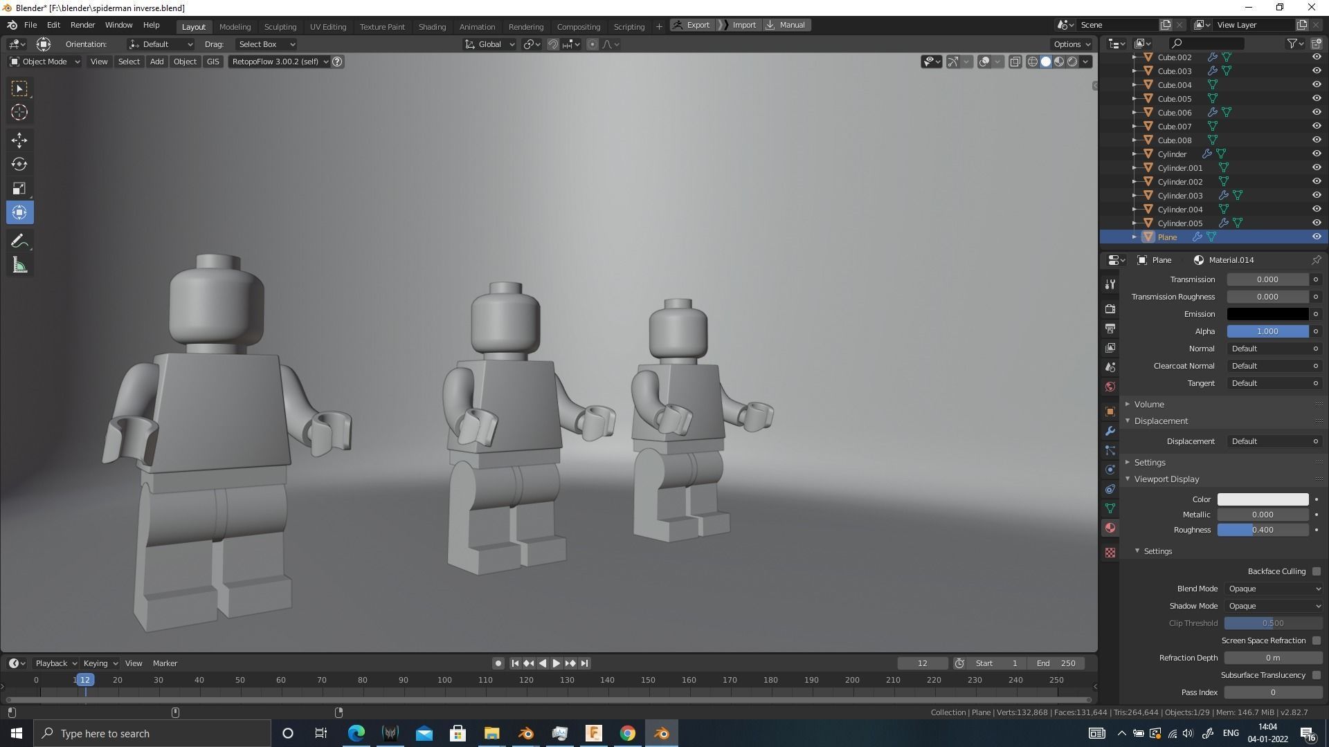Jump to the timeline end frame

coord(584,663)
